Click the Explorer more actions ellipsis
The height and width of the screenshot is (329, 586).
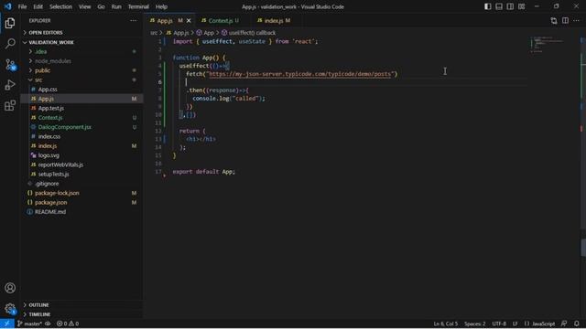(134, 21)
